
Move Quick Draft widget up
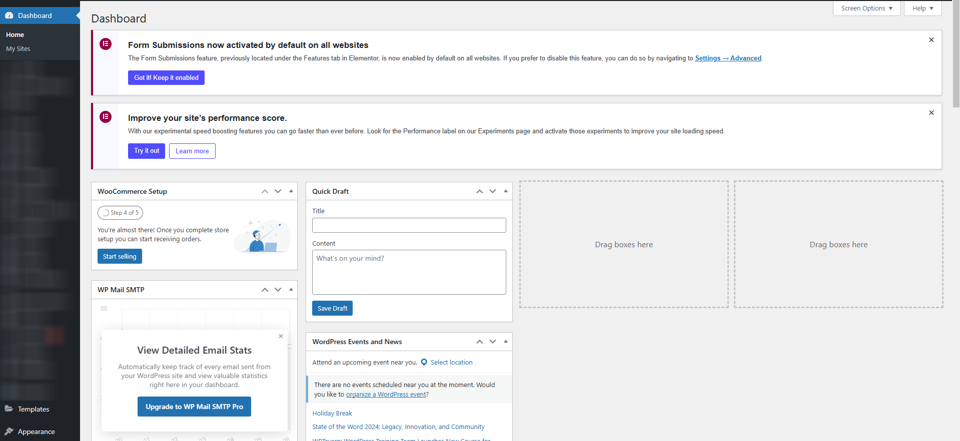coord(480,191)
